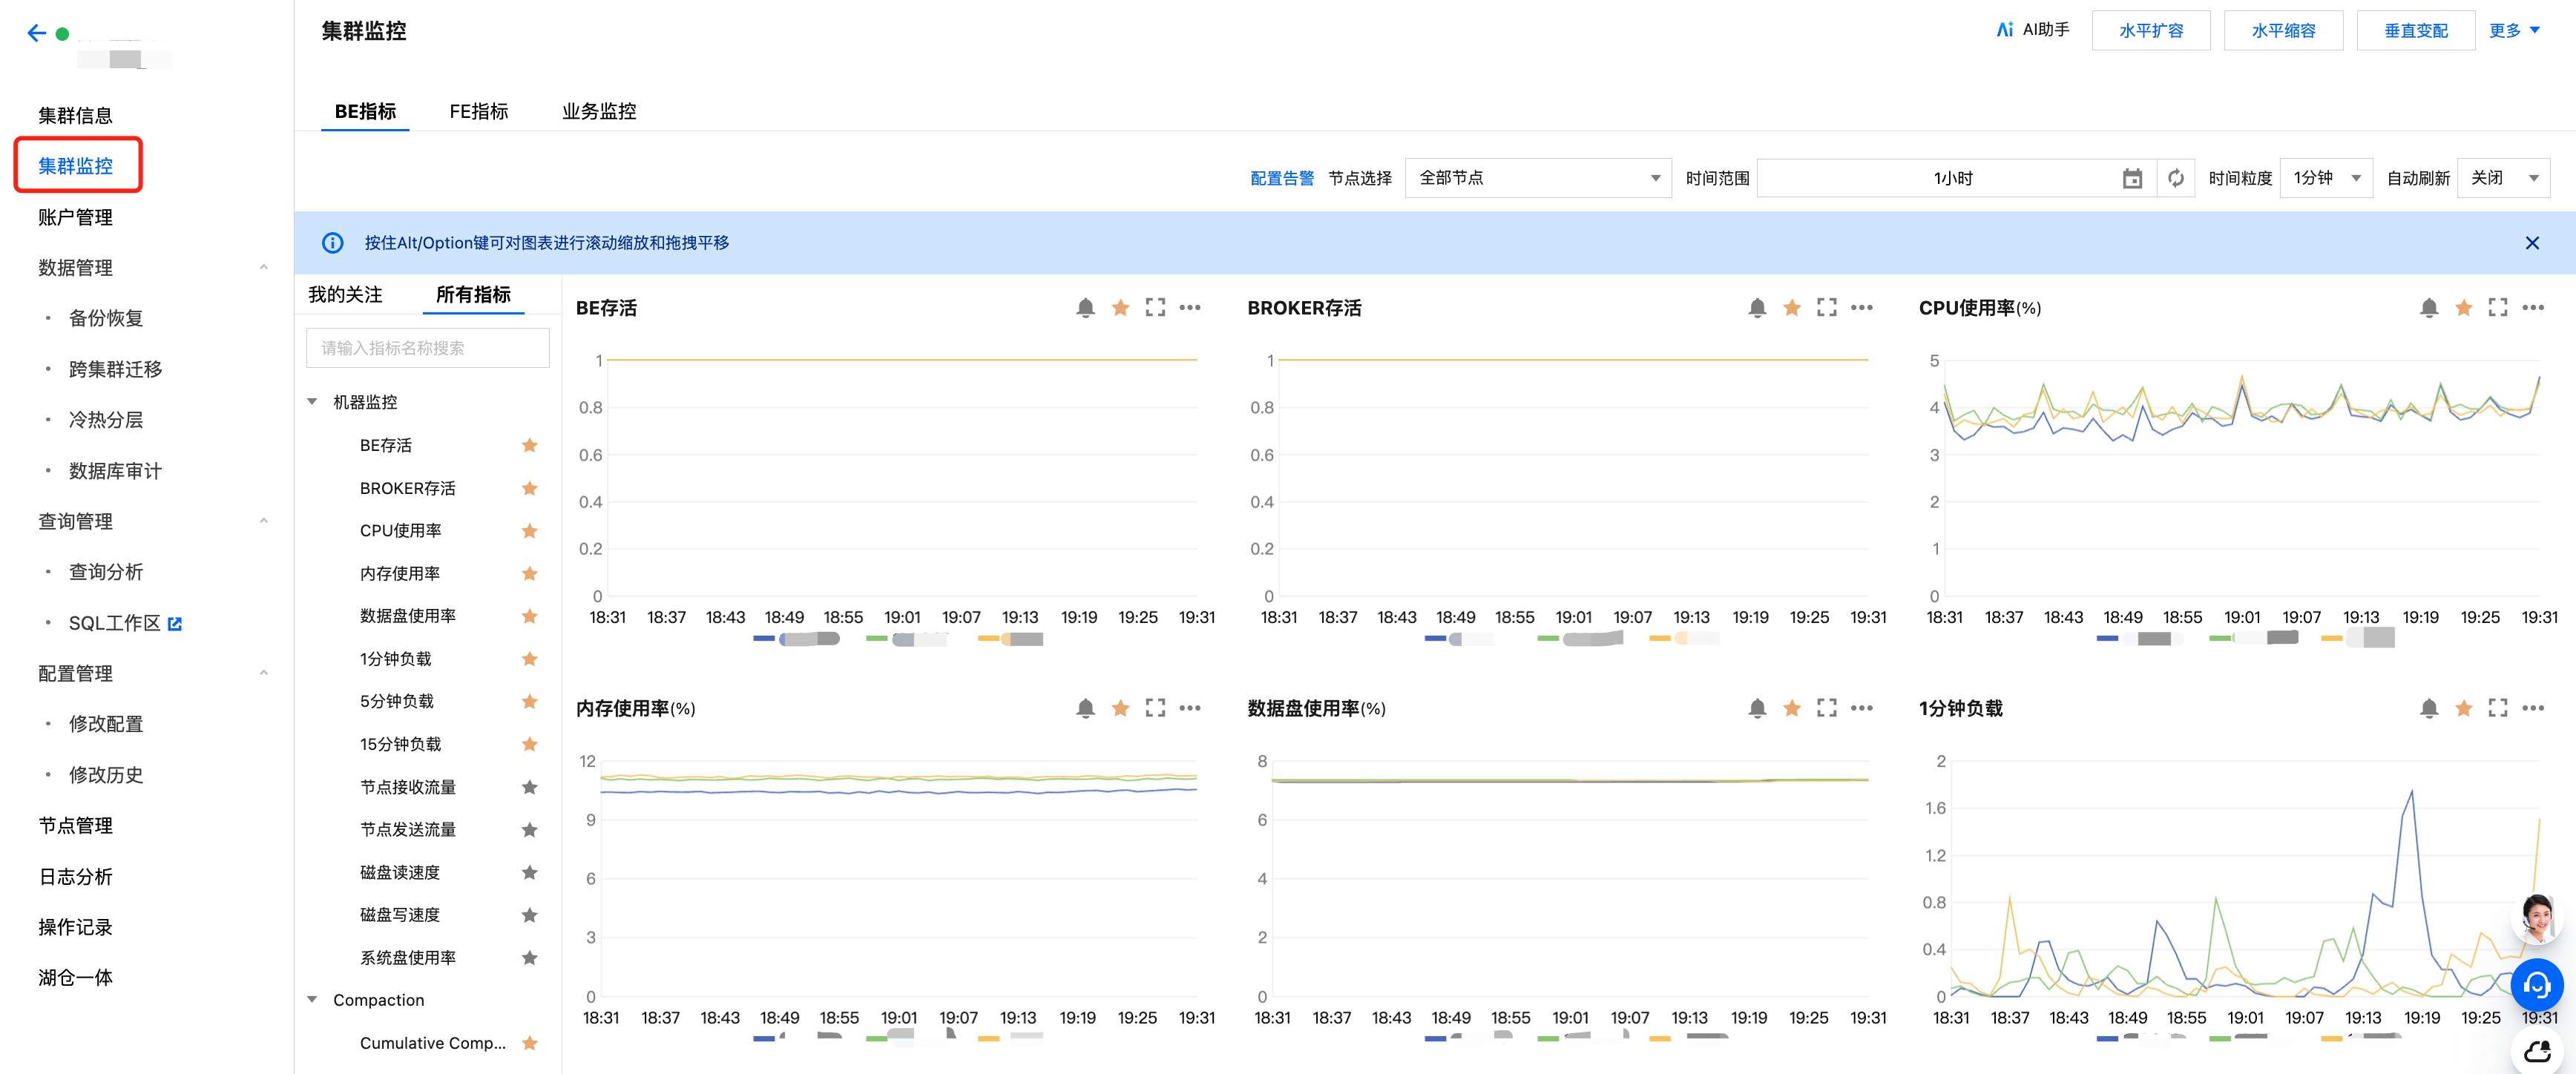The height and width of the screenshot is (1074, 2576).
Task: Collapse the 机器监控 tree group
Action: point(312,402)
